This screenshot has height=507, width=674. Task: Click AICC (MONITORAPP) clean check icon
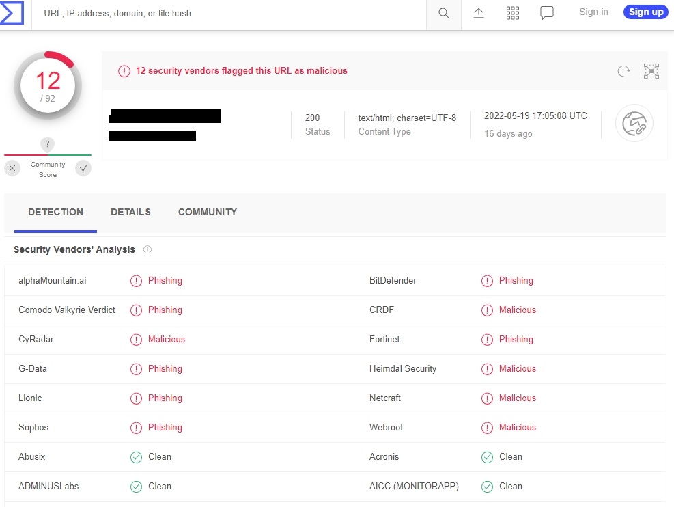(x=487, y=487)
